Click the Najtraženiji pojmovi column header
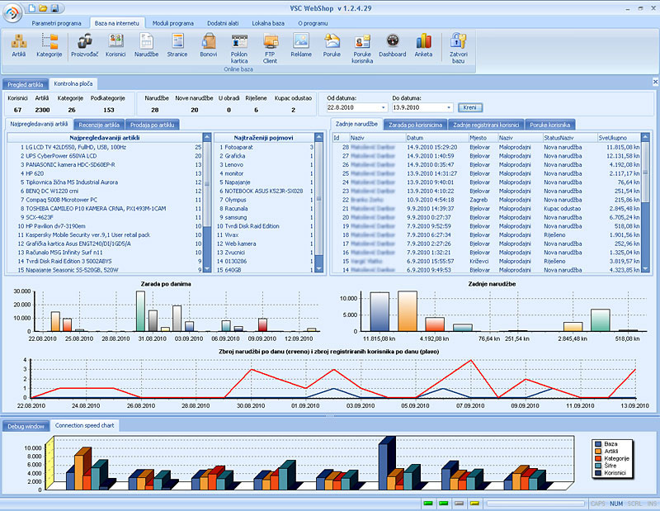Image resolution: width=660 pixels, height=511 pixels. pyautogui.click(x=263, y=137)
